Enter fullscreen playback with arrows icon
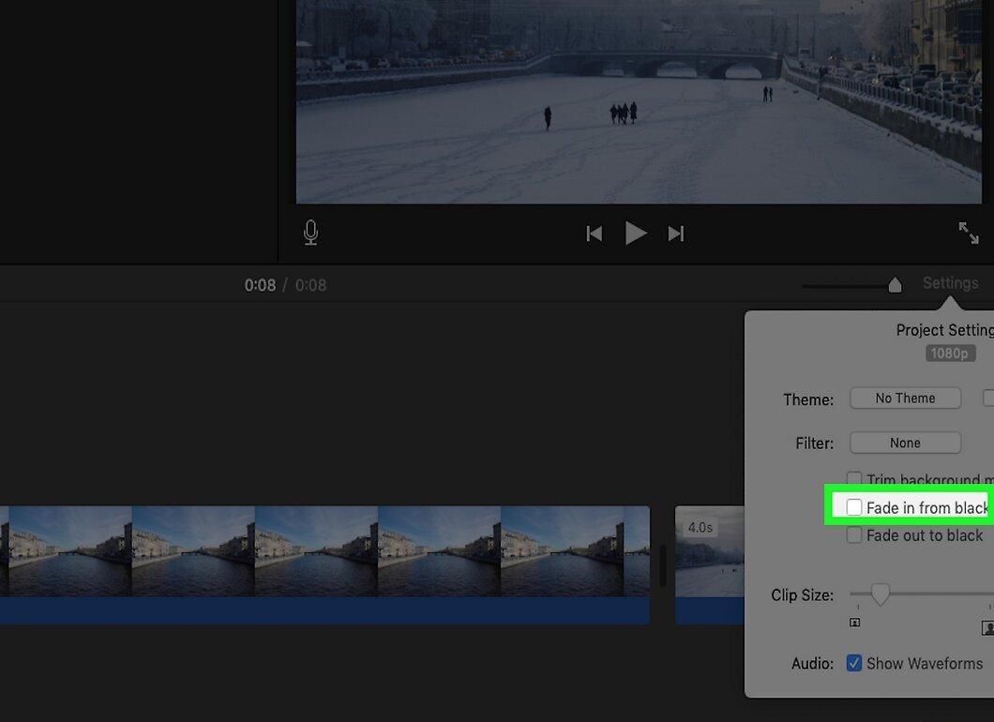This screenshot has height=722, width=994. [x=969, y=233]
